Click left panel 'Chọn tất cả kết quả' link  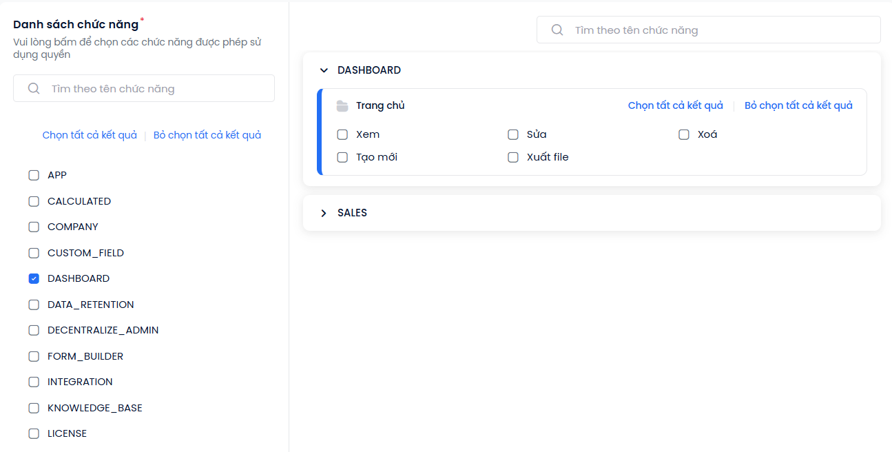(x=90, y=135)
